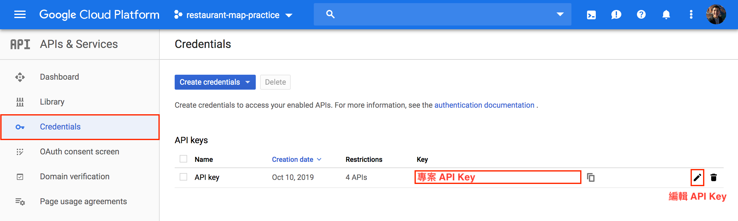Click the send feedback icon
The image size is (738, 221).
pos(616,15)
